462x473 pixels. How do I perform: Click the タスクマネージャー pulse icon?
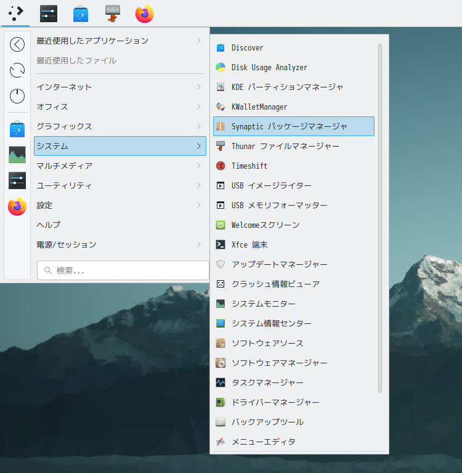coord(221,382)
